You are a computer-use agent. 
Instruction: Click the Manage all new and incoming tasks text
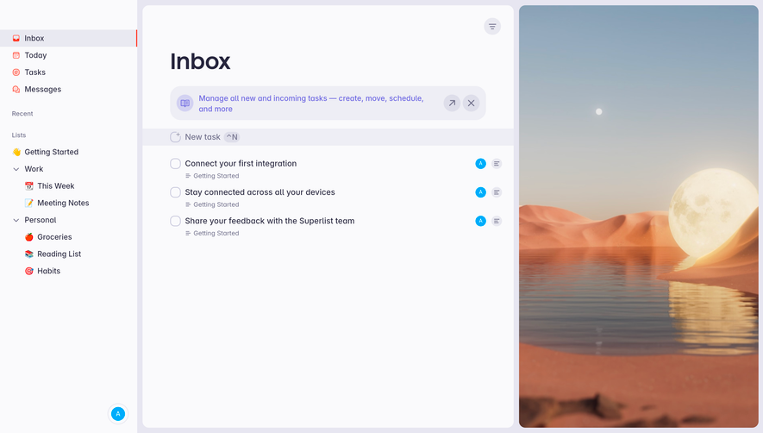point(311,104)
